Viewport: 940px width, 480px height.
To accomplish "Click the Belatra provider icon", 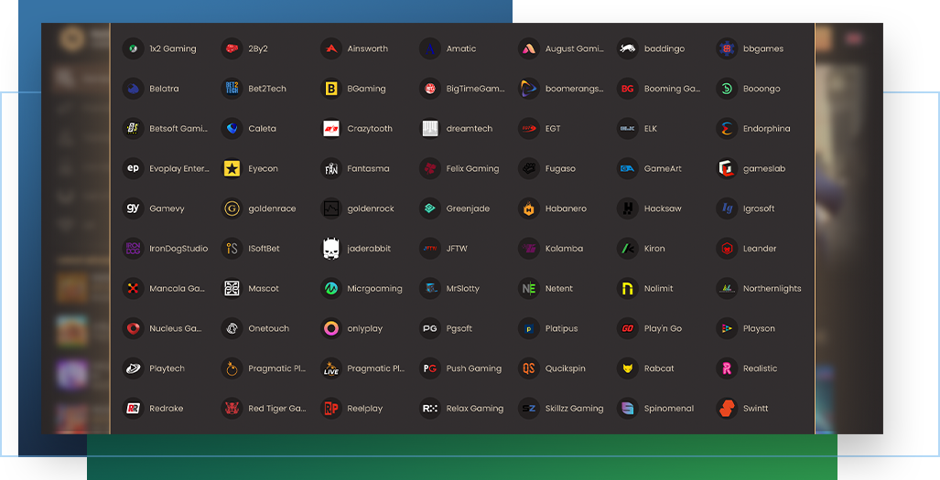I will [133, 89].
